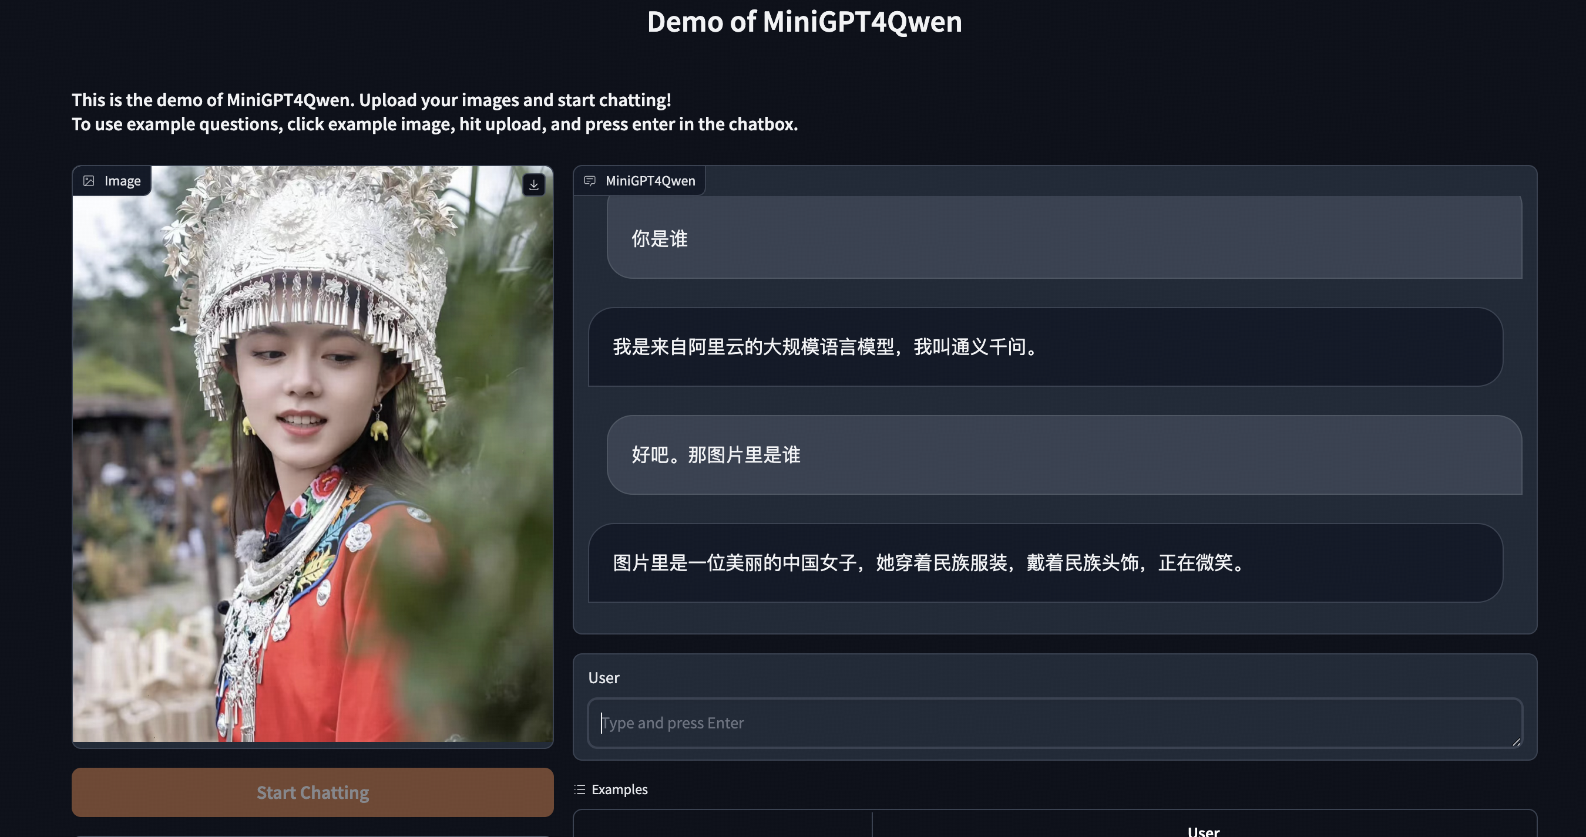Select the user message 你是谁
This screenshot has width=1586, height=837.
pos(659,239)
